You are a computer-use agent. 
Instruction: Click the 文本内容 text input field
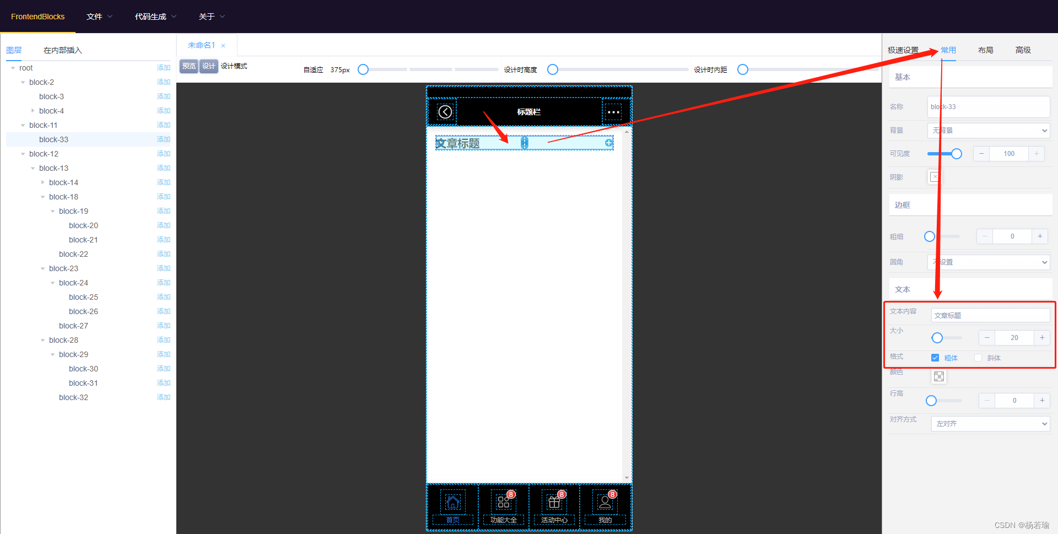(990, 315)
